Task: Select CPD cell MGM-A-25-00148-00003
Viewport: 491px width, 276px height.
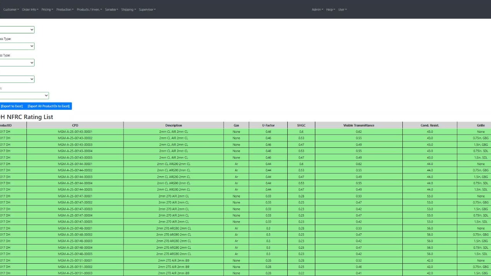Action: pos(75,241)
